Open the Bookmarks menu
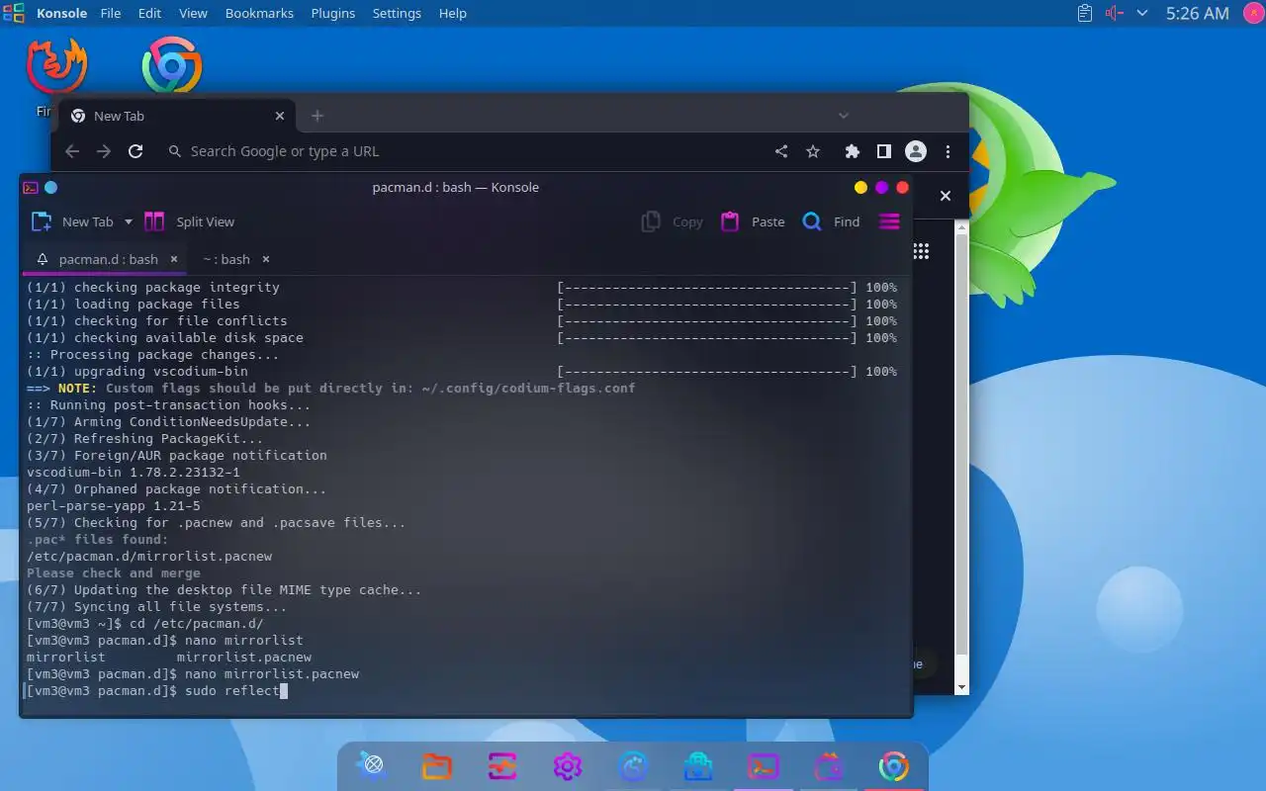The height and width of the screenshot is (791, 1266). (x=259, y=13)
